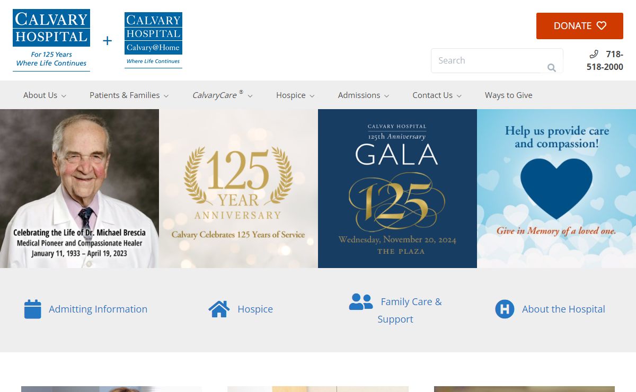Open the Hospice quick link
The height and width of the screenshot is (392, 636).
(255, 309)
